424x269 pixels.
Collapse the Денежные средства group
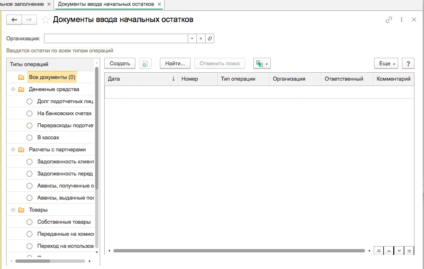tap(13, 89)
